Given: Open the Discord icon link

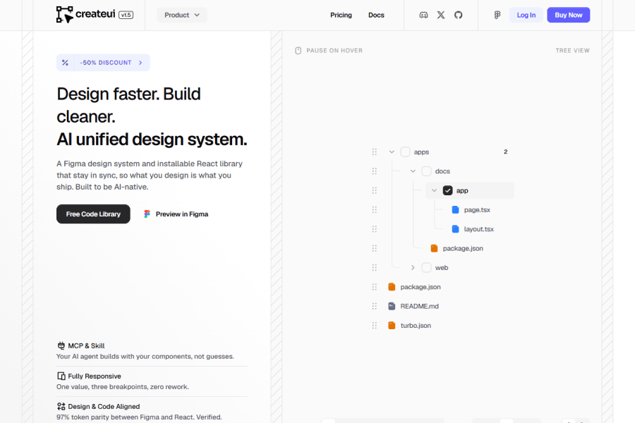Looking at the screenshot, I should 423,15.
